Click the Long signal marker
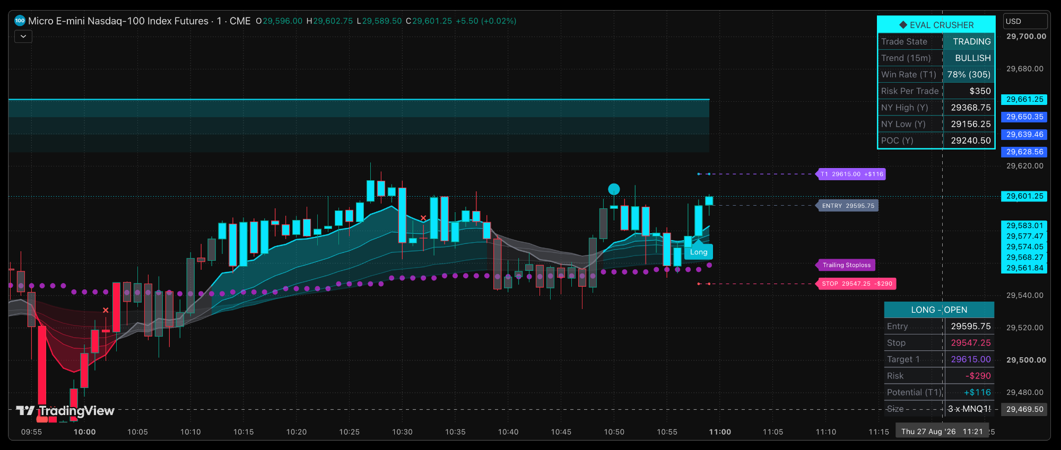The width and height of the screenshot is (1061, 450). [699, 252]
